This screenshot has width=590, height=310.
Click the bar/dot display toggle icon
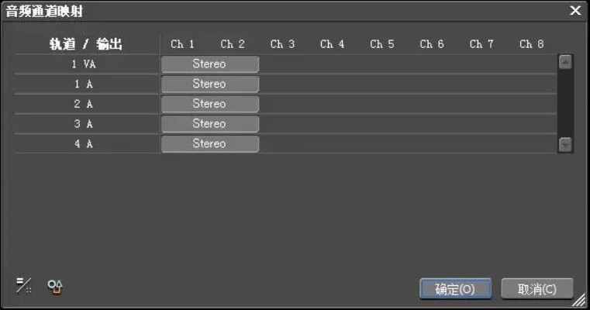pos(23,286)
